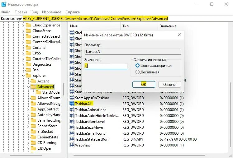
Task: Confirm the DWORD edit with OK
Action: click(144, 84)
